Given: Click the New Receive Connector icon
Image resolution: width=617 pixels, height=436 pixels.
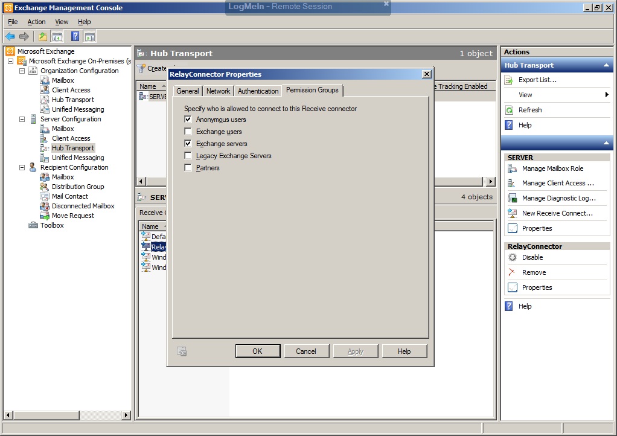Looking at the screenshot, I should click(513, 213).
